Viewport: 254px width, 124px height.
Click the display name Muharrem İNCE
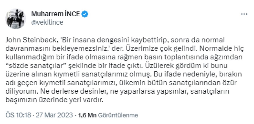click(55, 14)
